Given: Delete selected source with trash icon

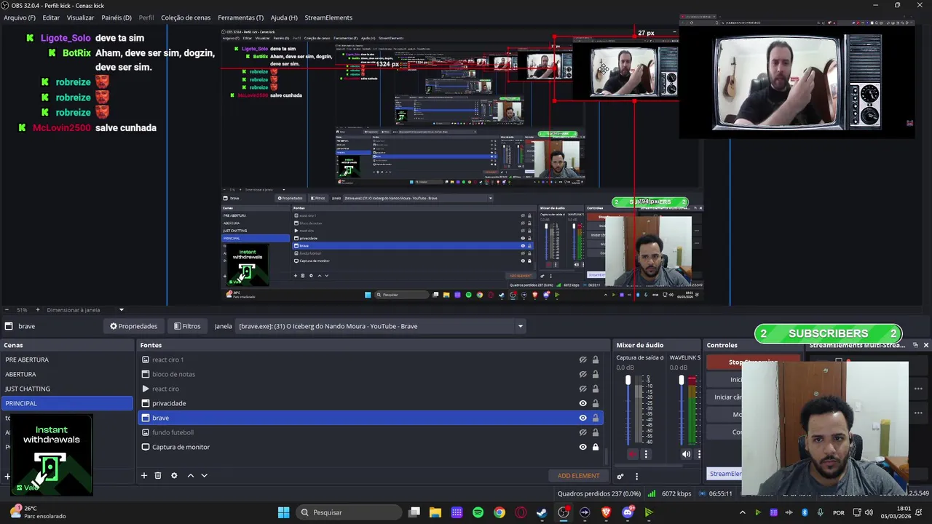Looking at the screenshot, I should pos(158,475).
